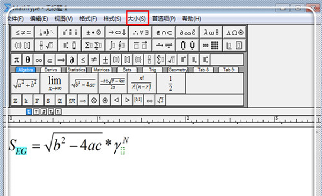Open the 编辑(E) menu
Image resolution: width=322 pixels, height=196 pixels.
39,19
